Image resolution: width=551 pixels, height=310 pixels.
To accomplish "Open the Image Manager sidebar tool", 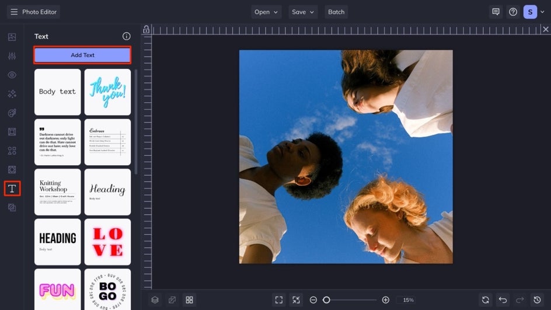I will [12, 37].
